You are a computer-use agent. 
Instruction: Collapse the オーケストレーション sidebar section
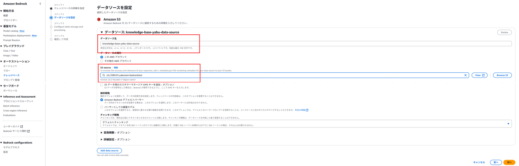[1, 61]
